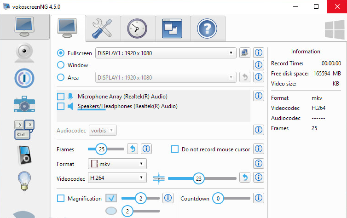This screenshot has width=347, height=218.
Task: Click info button for mouse cursor option
Action: click(x=259, y=149)
